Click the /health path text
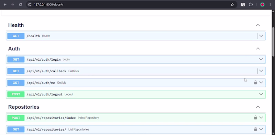 coord(33,36)
